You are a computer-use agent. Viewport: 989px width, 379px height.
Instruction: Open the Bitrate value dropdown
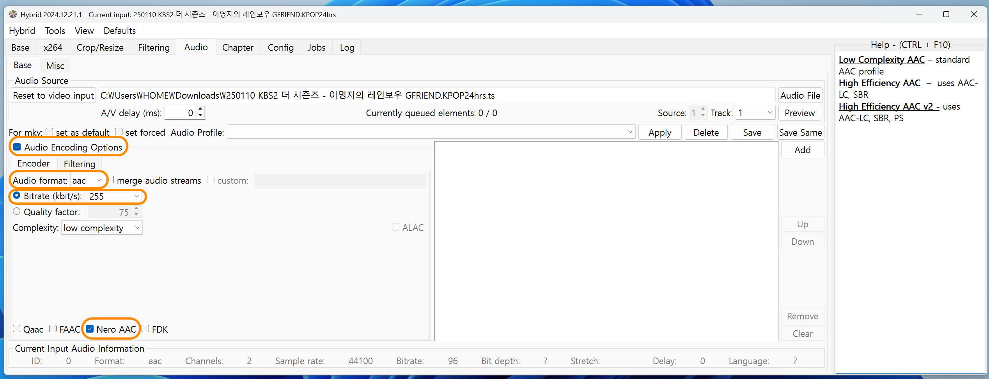114,196
